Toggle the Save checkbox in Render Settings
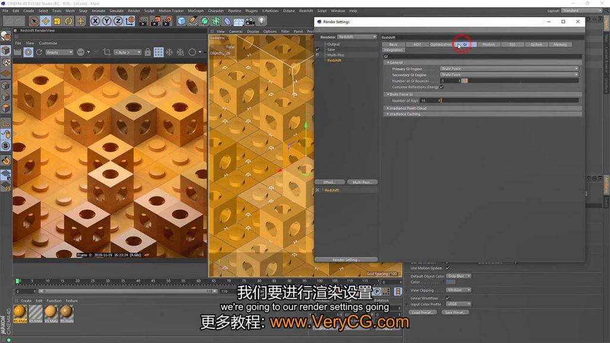This screenshot has width=610, height=343. 318,49
